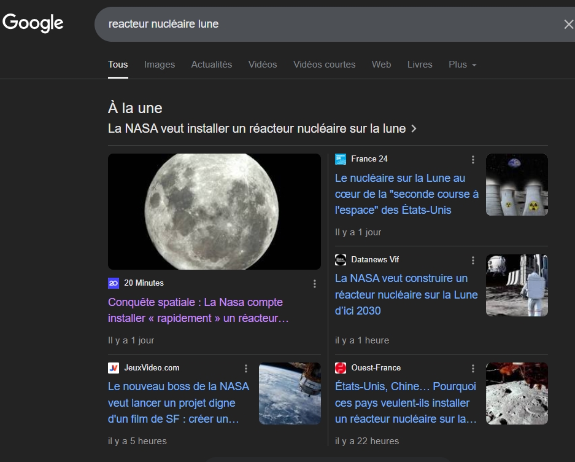Click the Google logo
The image size is (575, 462).
(33, 23)
